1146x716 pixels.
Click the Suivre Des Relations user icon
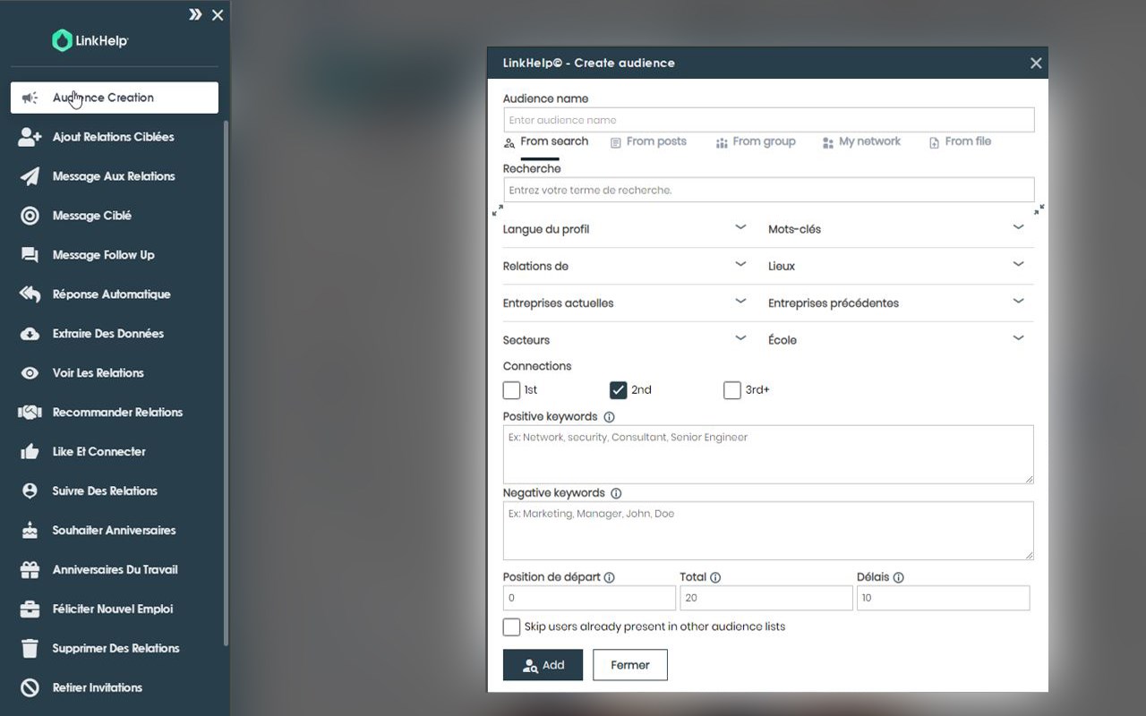pos(30,491)
